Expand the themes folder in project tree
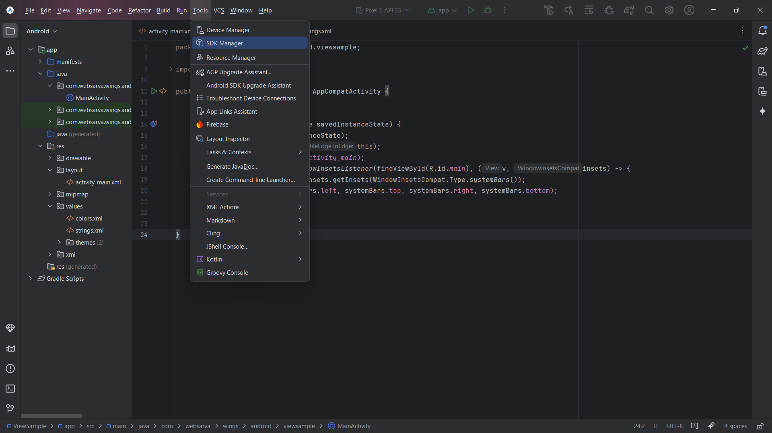Image resolution: width=772 pixels, height=433 pixels. coord(60,242)
